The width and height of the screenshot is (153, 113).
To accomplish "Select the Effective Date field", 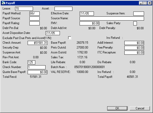I will 87,14.
